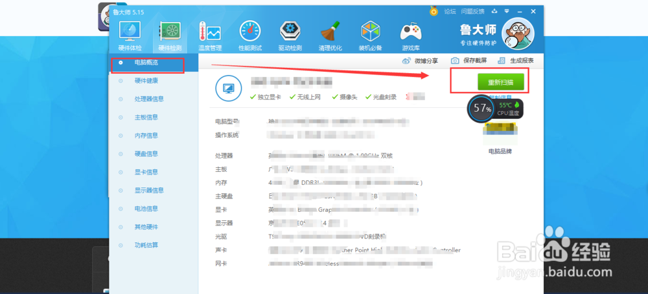648x294 pixels.
Task: Click the 鲁大师 cartoon avatar
Action: pyautogui.click(x=518, y=34)
